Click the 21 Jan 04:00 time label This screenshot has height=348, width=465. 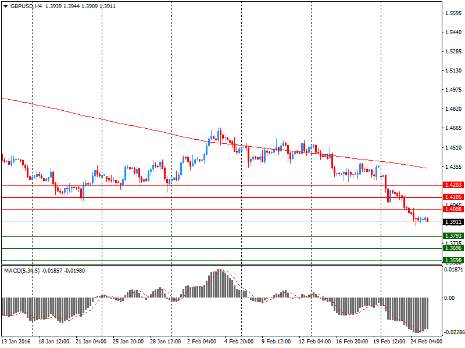pyautogui.click(x=91, y=342)
